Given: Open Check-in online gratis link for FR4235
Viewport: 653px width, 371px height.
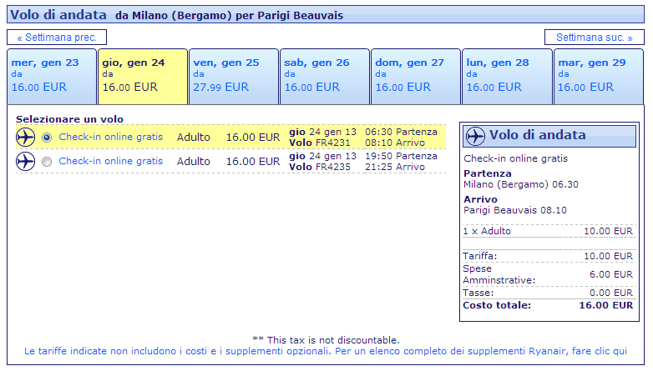Looking at the screenshot, I should click(111, 161).
